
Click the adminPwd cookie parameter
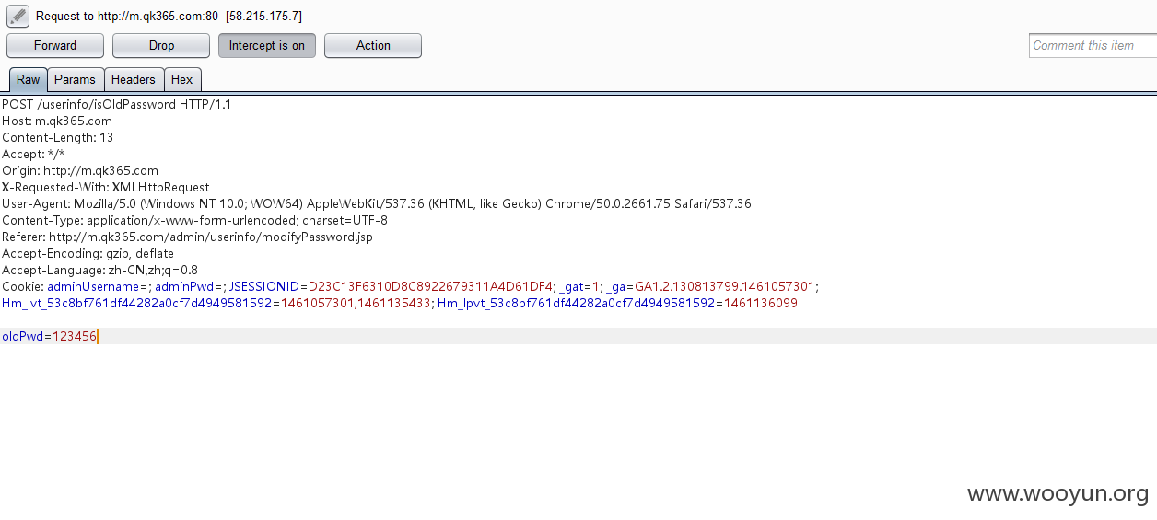pyautogui.click(x=184, y=286)
